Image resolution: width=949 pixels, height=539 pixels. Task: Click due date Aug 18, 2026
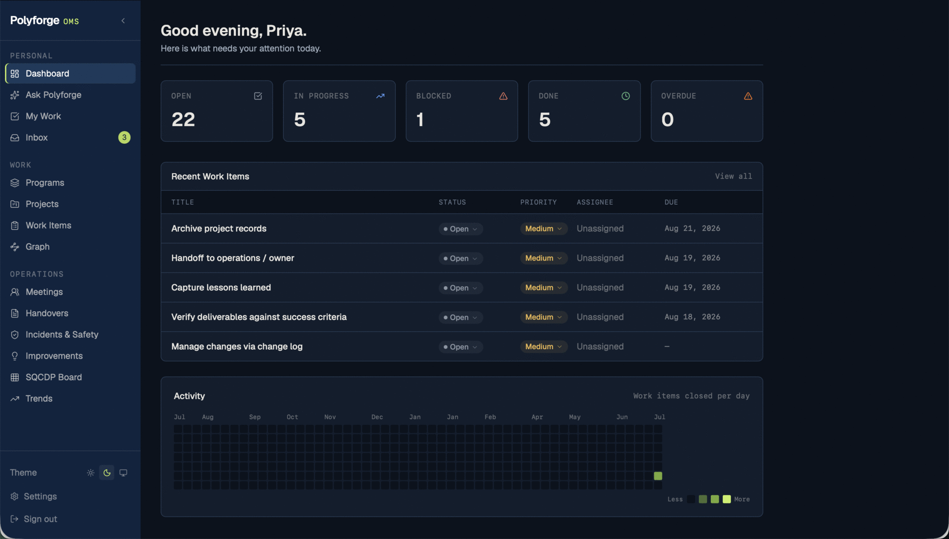692,317
